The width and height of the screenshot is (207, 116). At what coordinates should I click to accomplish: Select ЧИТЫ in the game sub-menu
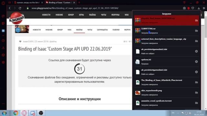pos(90,30)
